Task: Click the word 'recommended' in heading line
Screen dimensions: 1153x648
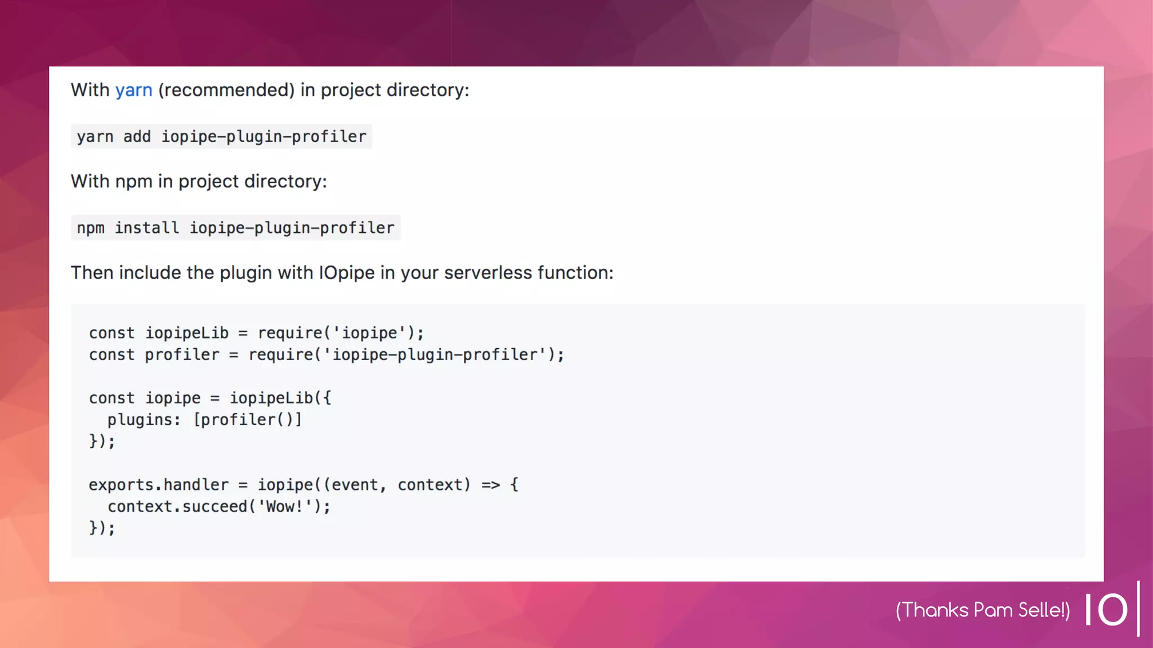Action: (x=226, y=90)
